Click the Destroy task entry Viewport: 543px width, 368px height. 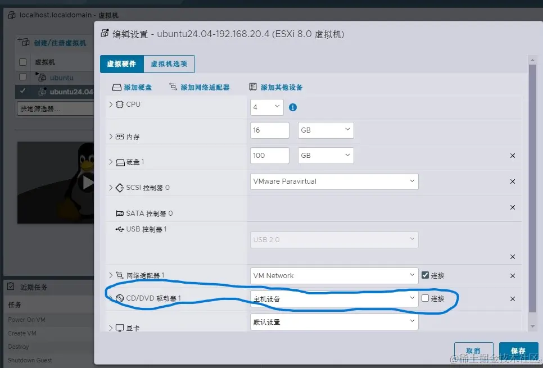(x=19, y=347)
